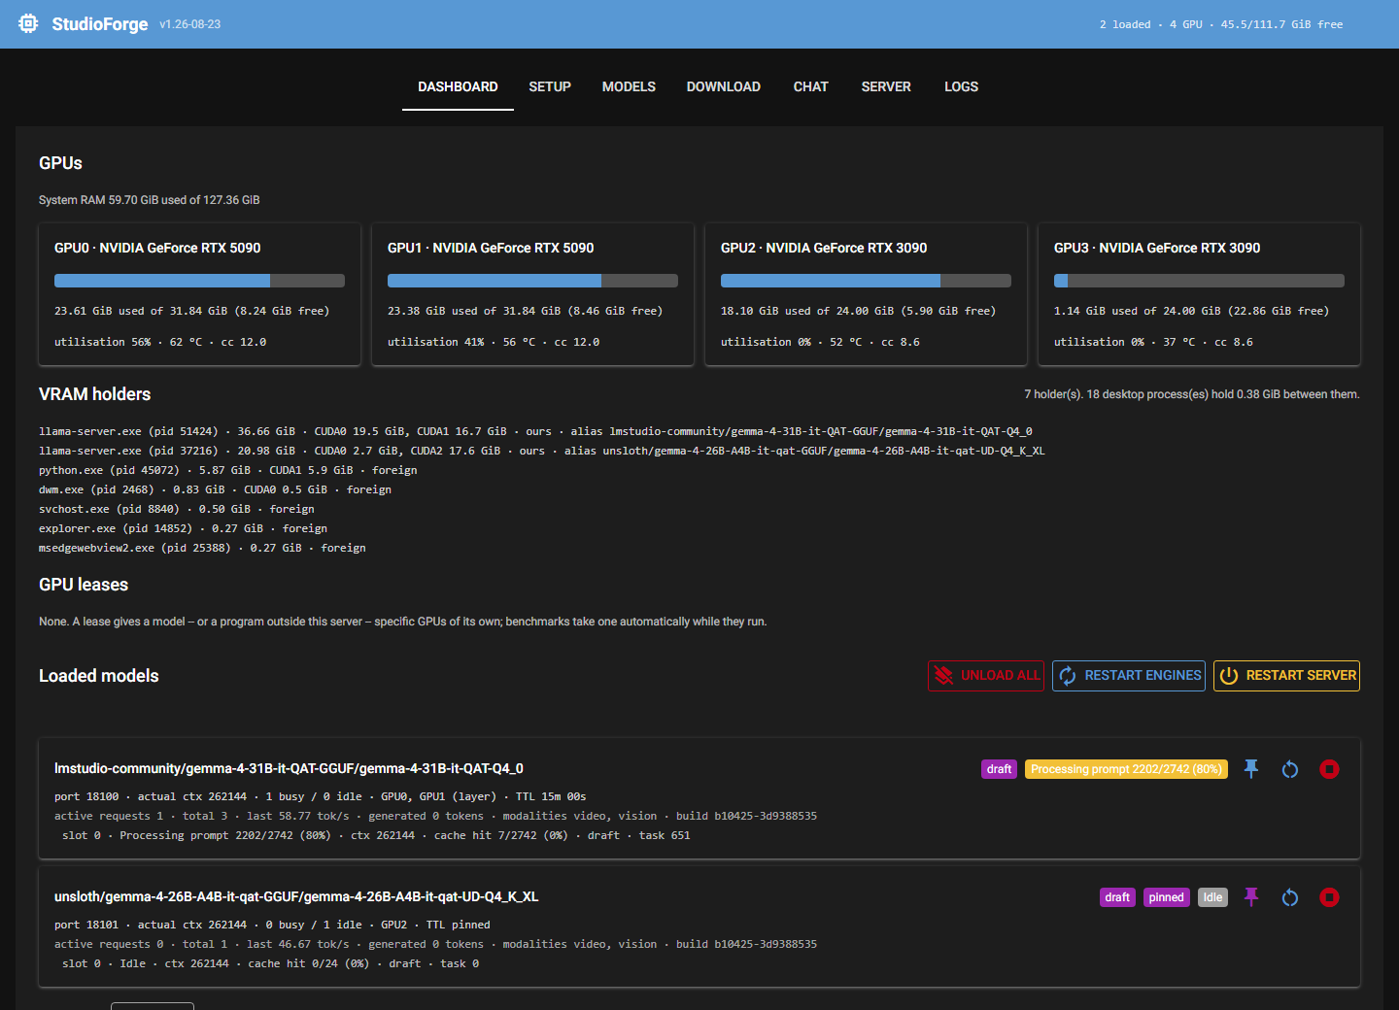The image size is (1399, 1010).
Task: Click the StudioForge chip logo icon
Action: (28, 23)
